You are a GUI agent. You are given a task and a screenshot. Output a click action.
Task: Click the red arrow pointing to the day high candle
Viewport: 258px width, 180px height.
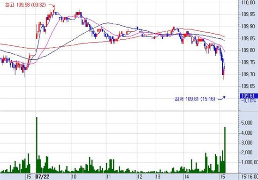point(52,6)
